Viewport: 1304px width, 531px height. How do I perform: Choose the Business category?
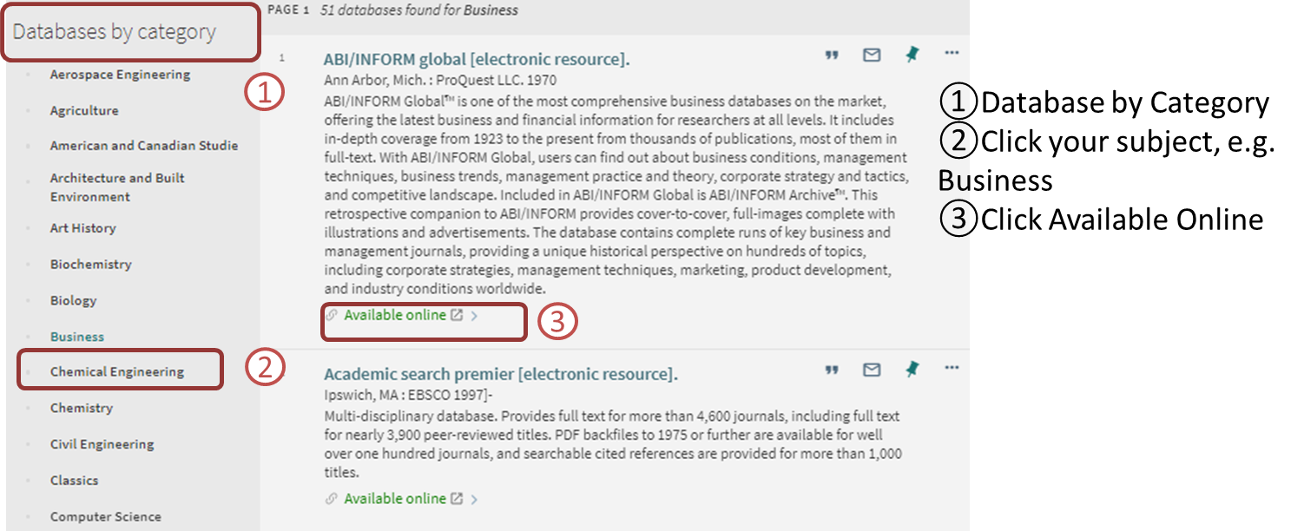click(x=77, y=337)
